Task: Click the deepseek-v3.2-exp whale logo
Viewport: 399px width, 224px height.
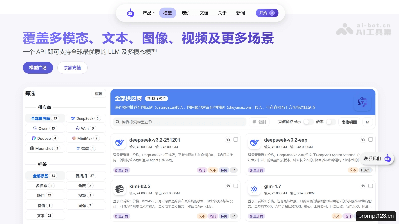Action: (x=254, y=143)
